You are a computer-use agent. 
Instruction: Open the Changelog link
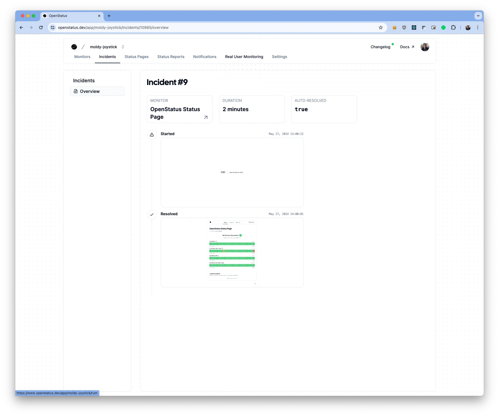[x=380, y=47]
